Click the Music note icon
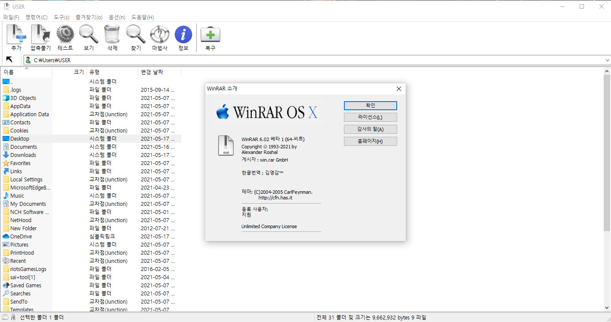This screenshot has height=322, width=611. 6,196
